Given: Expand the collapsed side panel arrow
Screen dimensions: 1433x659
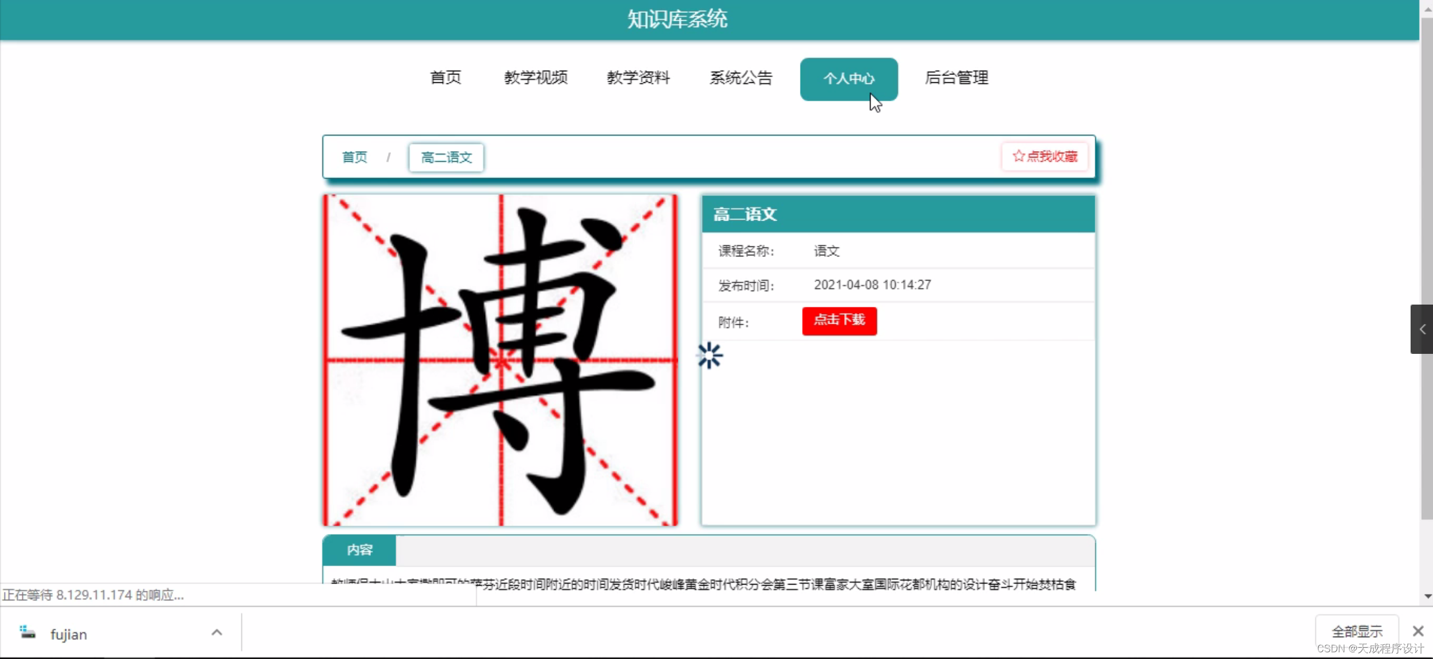Looking at the screenshot, I should click(x=1422, y=329).
